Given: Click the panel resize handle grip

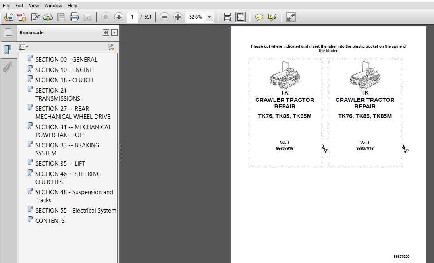Looking at the screenshot, I should (x=120, y=153).
